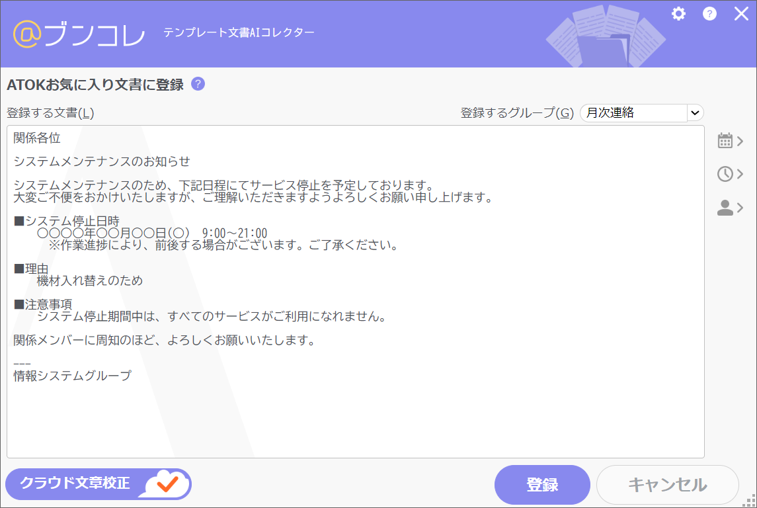Screen dimensions: 757x508
Task: Click the cloud checkmark on the proofreading button
Action: (x=167, y=484)
